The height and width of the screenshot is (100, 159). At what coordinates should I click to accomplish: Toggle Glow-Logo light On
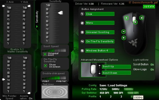coord(152,69)
